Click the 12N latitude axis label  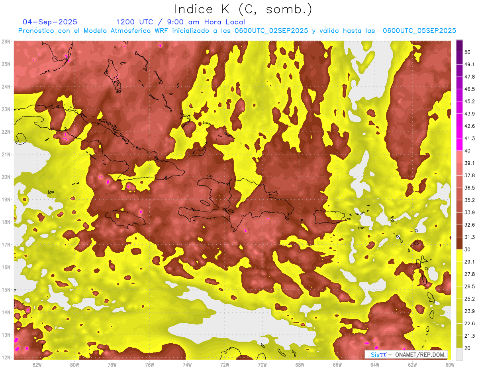click(x=6, y=357)
